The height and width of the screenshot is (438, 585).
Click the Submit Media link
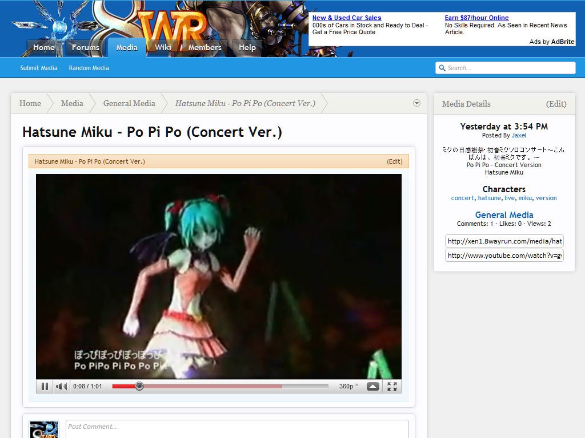39,68
